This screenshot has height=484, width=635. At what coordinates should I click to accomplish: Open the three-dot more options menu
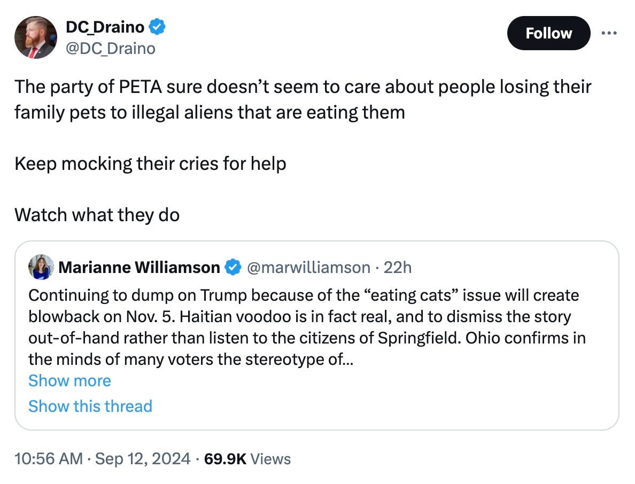tap(608, 33)
